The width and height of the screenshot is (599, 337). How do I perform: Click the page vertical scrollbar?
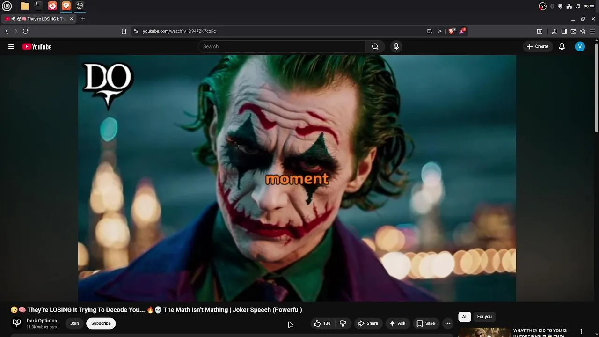click(x=596, y=88)
